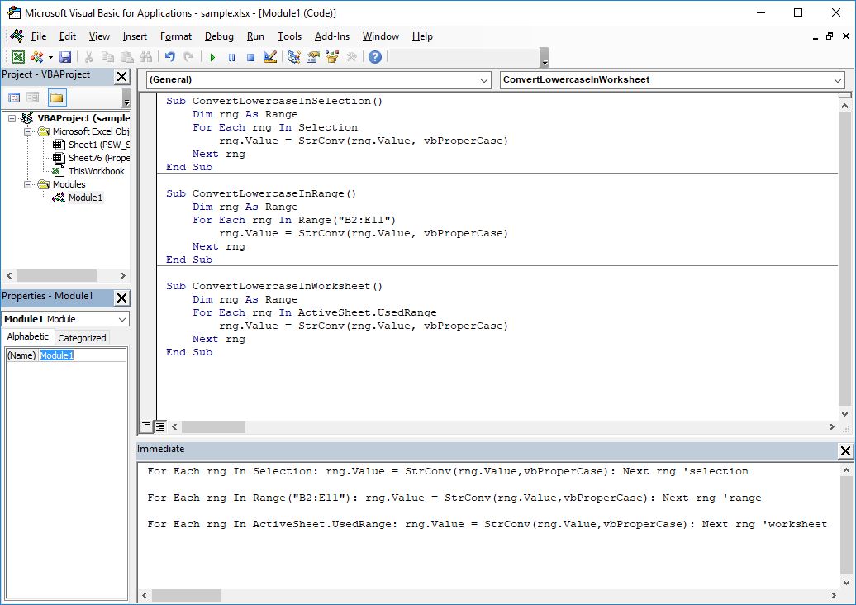The width and height of the screenshot is (856, 605).
Task: Click the Undo icon
Action: coord(169,56)
